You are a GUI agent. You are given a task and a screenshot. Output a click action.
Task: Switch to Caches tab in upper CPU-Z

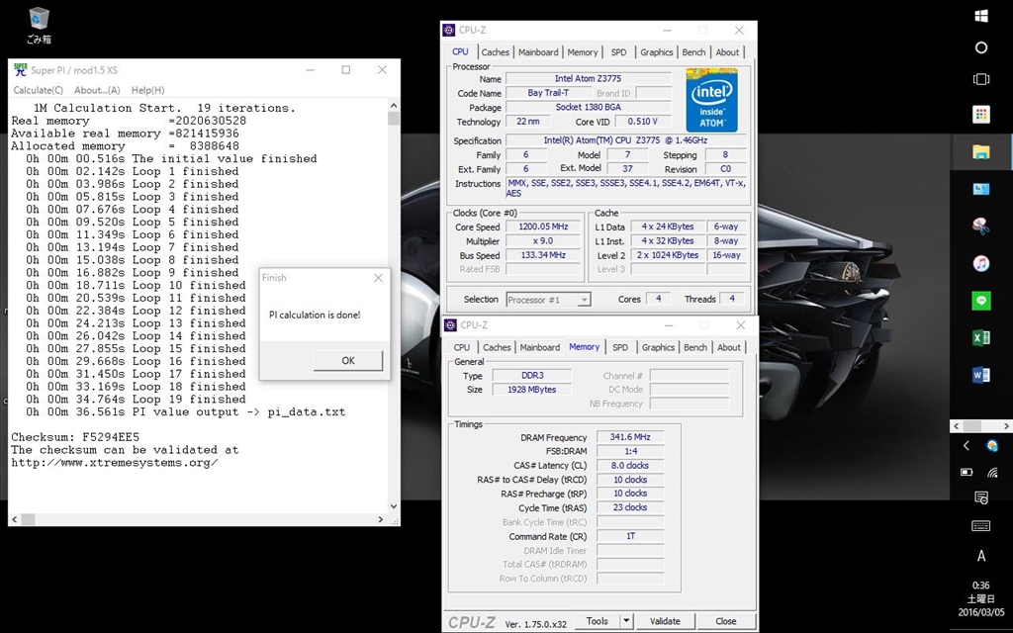(496, 52)
